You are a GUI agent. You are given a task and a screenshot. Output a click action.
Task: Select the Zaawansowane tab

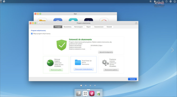click(99, 27)
